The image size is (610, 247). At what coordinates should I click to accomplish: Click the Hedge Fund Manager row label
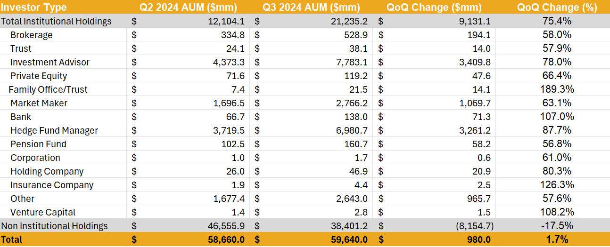click(x=54, y=130)
